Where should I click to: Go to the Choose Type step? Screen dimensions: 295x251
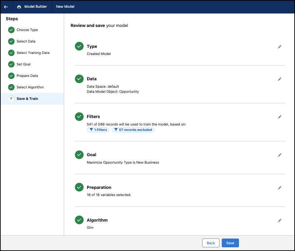pyautogui.click(x=27, y=30)
